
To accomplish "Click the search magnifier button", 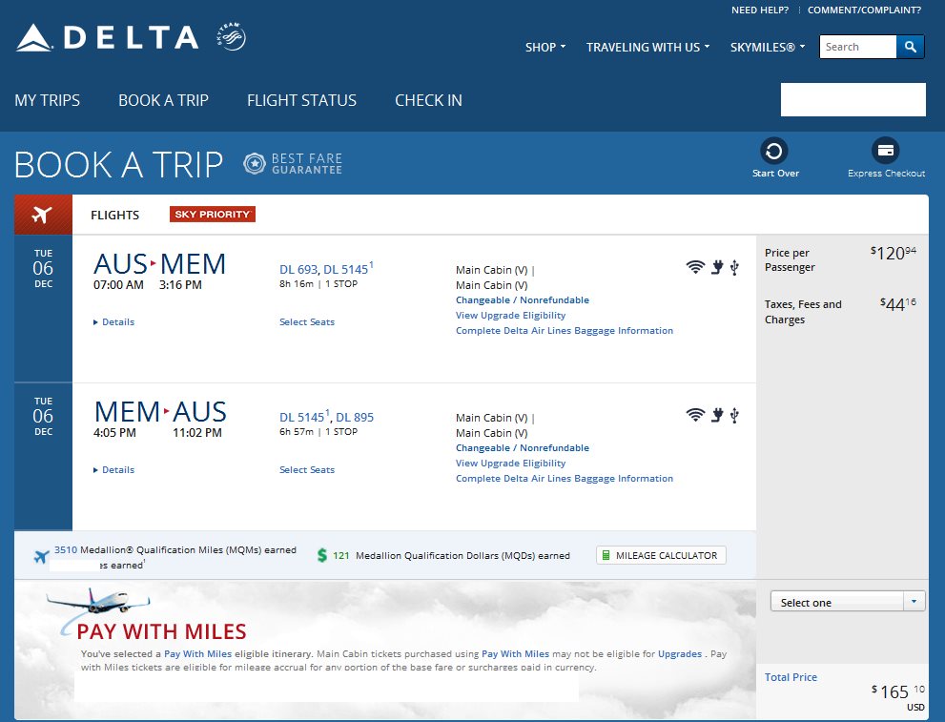I will [x=910, y=47].
